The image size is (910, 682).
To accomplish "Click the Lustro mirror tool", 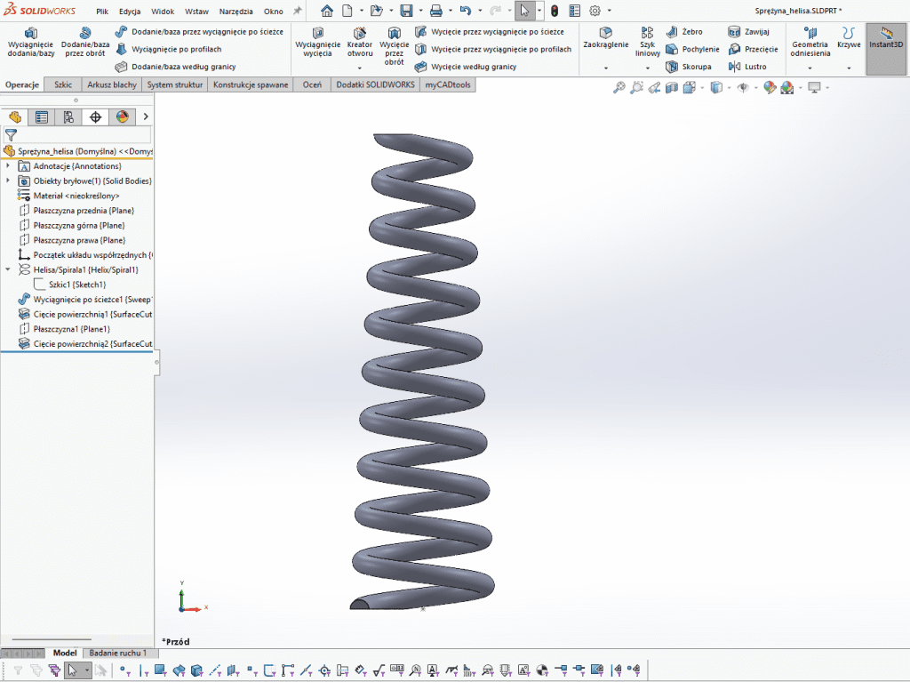I will tap(747, 66).
